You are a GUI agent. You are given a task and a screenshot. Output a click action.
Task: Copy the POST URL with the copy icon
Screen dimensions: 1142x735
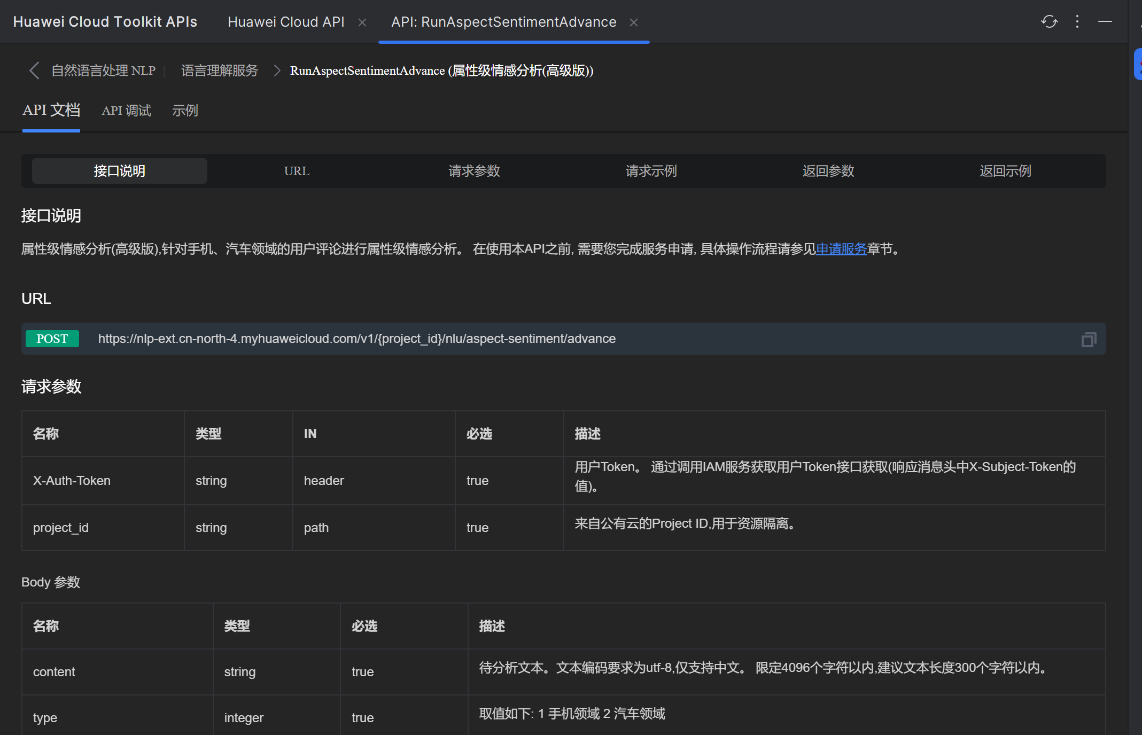[1089, 339]
